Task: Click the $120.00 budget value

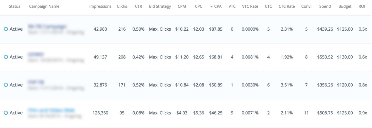Action: coord(345,85)
